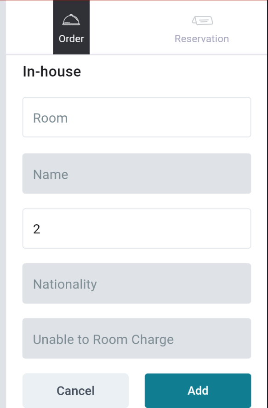Click the Room placeholder text
The image size is (268, 408).
50,118
